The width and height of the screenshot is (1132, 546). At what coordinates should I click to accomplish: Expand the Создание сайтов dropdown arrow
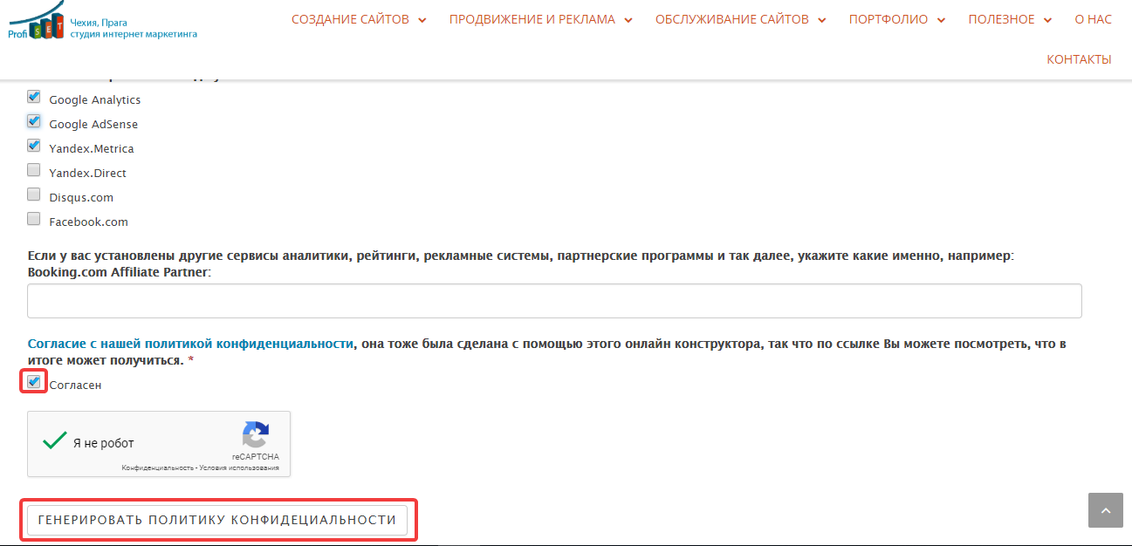422,20
